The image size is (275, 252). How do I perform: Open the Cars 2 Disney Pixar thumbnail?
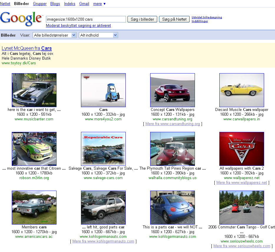[241, 149]
